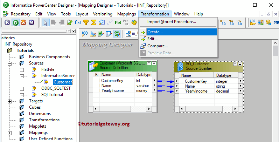The width and height of the screenshot is (279, 142).
Task: Select the arrow pointer tool
Action: (x=46, y=23)
